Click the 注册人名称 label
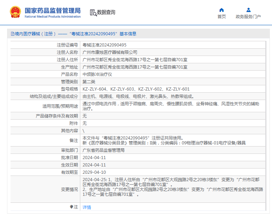 (67, 52)
